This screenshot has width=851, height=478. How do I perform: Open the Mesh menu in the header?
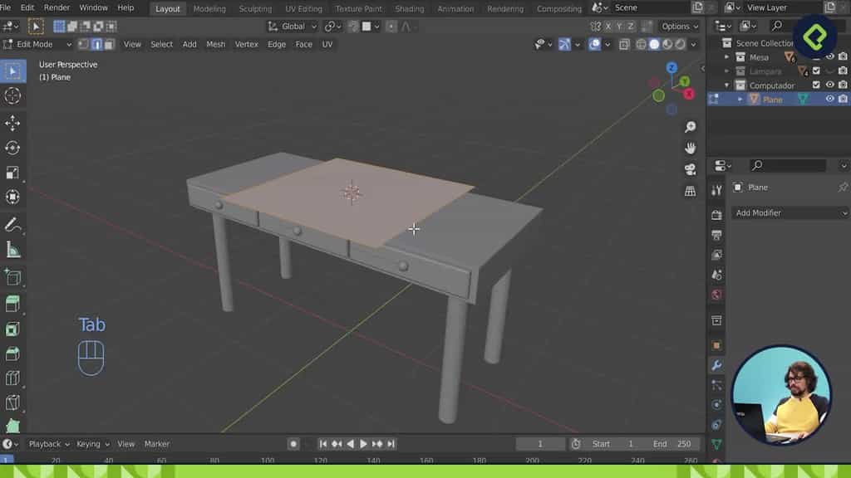tap(215, 44)
